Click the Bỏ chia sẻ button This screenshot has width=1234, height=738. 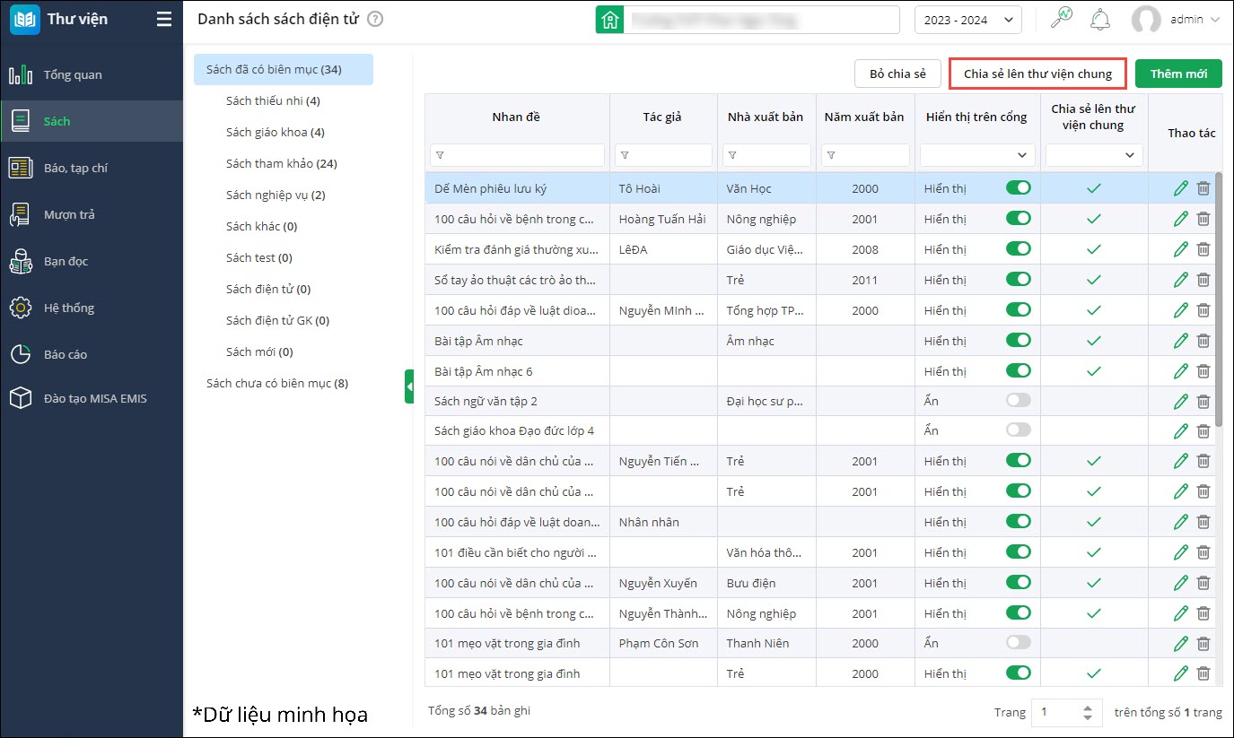click(897, 74)
